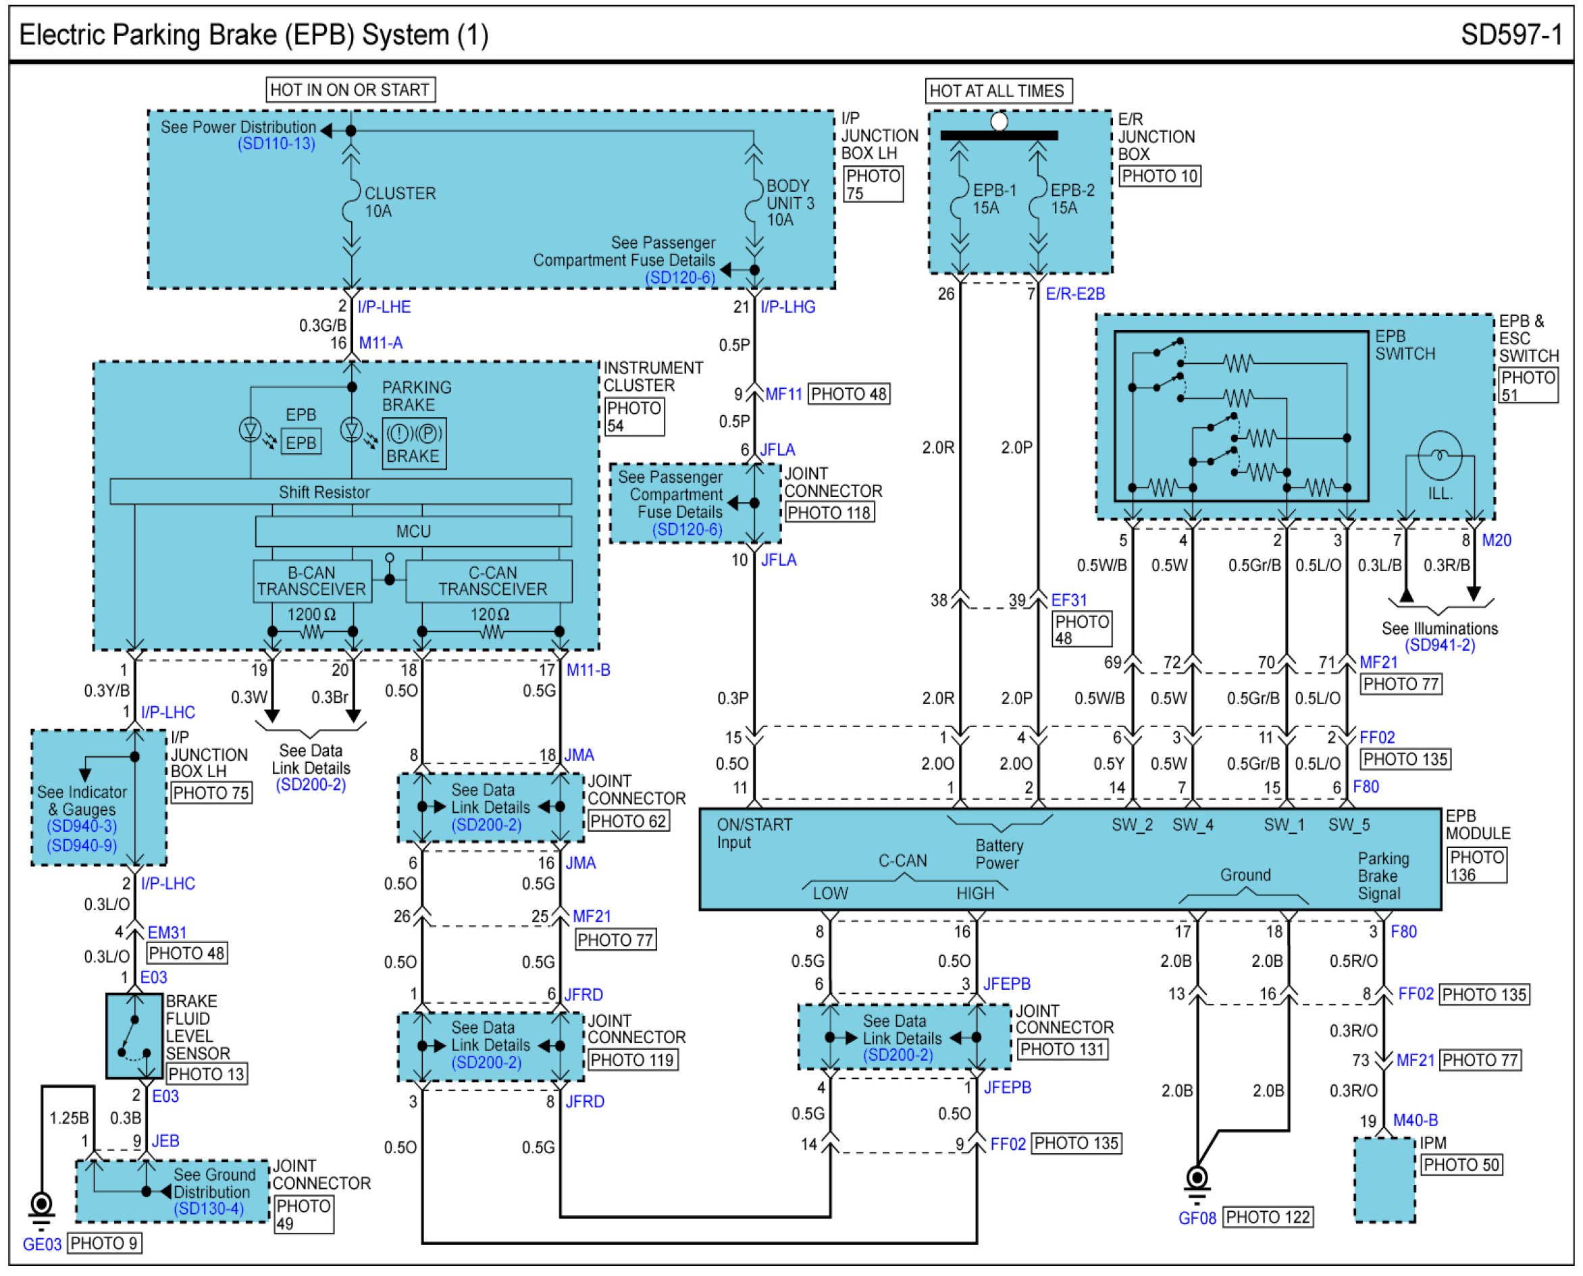Click the BODY UNIT 3 10A fuse

pyautogui.click(x=753, y=202)
